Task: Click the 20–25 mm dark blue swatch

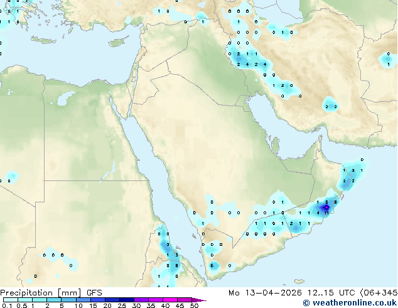Action: (112, 300)
